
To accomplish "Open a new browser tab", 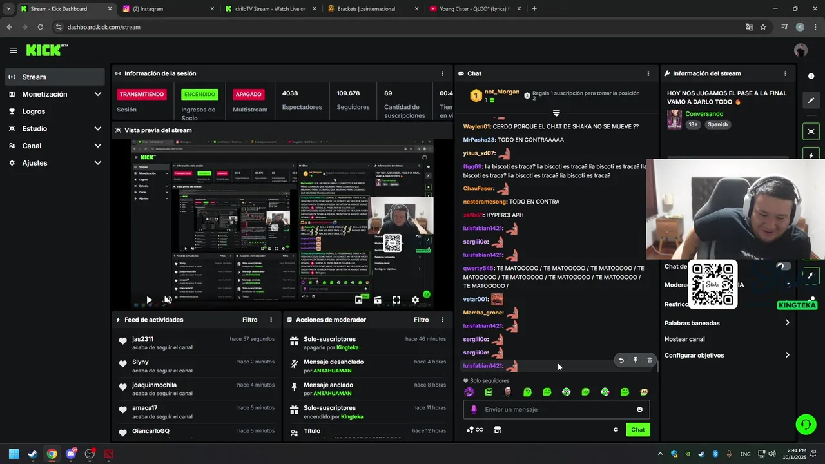I will pyautogui.click(x=534, y=9).
